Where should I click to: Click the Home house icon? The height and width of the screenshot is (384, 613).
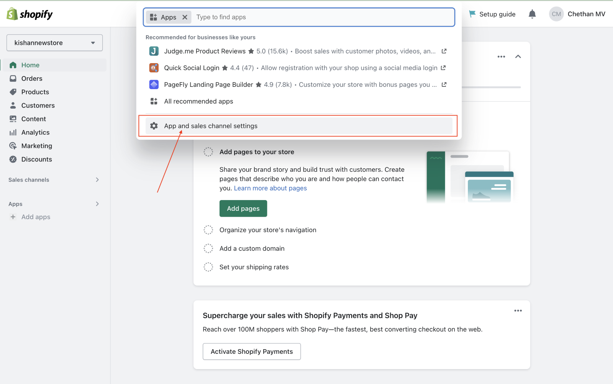13,65
